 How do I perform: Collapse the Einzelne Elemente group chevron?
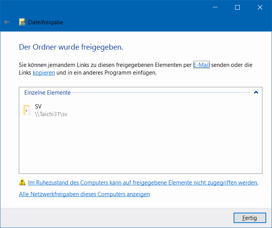click(x=256, y=93)
